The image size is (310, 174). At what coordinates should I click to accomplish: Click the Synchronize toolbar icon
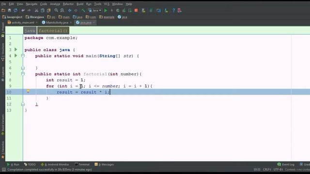click(15, 11)
